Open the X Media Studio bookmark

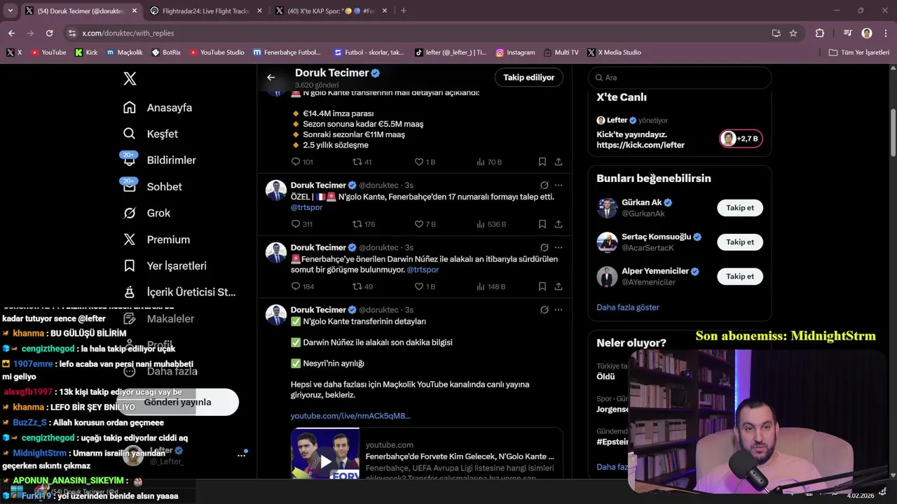pyautogui.click(x=615, y=52)
